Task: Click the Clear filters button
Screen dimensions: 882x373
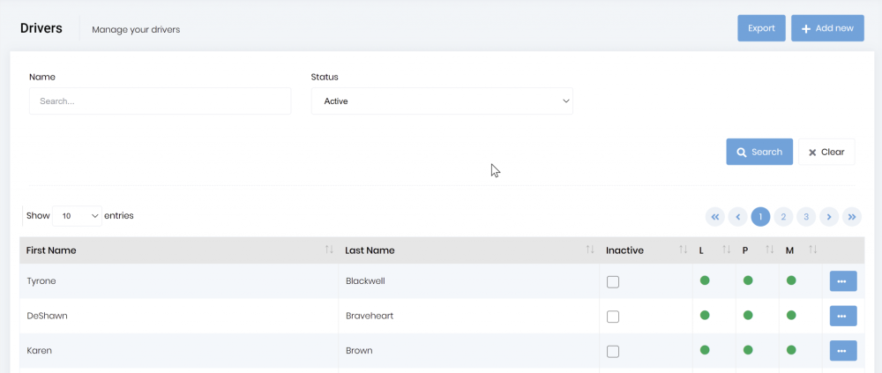Action: (x=826, y=152)
